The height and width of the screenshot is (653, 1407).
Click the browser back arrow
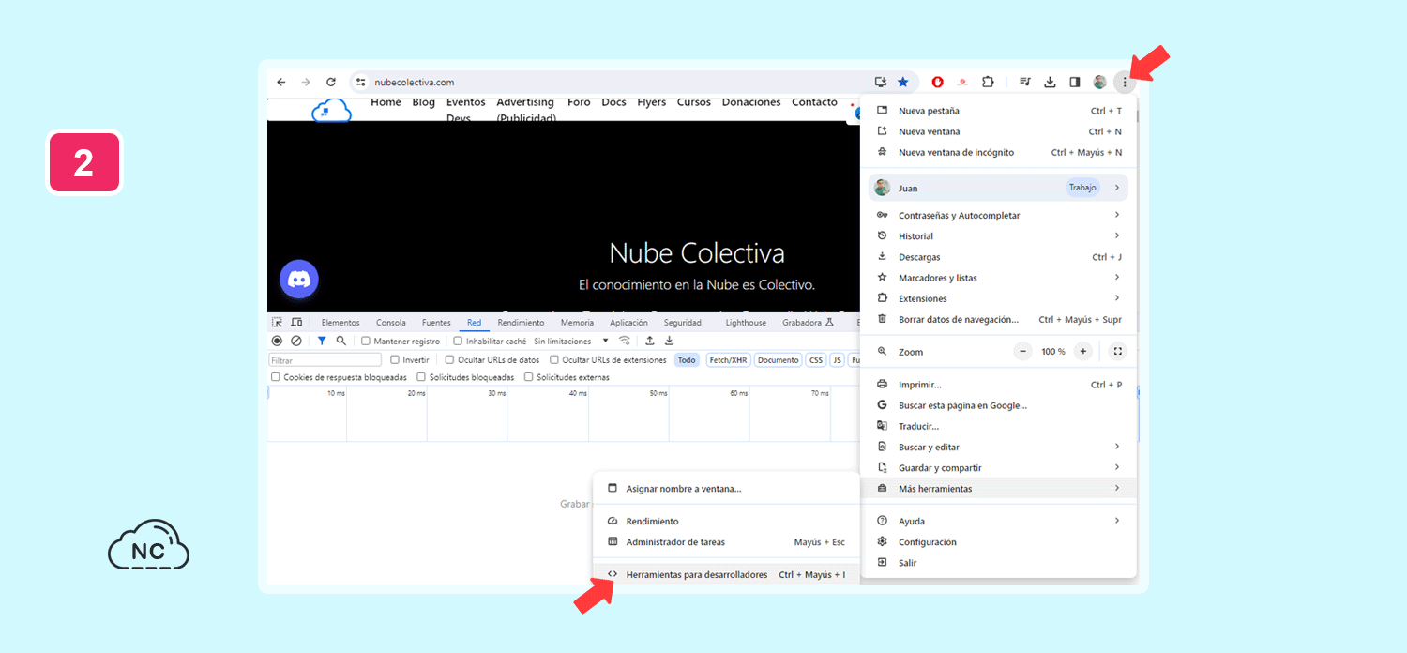pyautogui.click(x=281, y=83)
